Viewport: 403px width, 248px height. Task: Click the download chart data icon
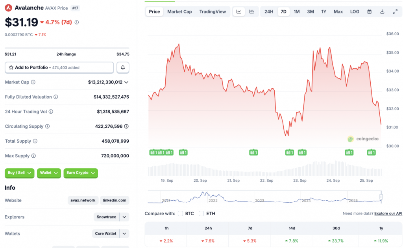coord(382,11)
